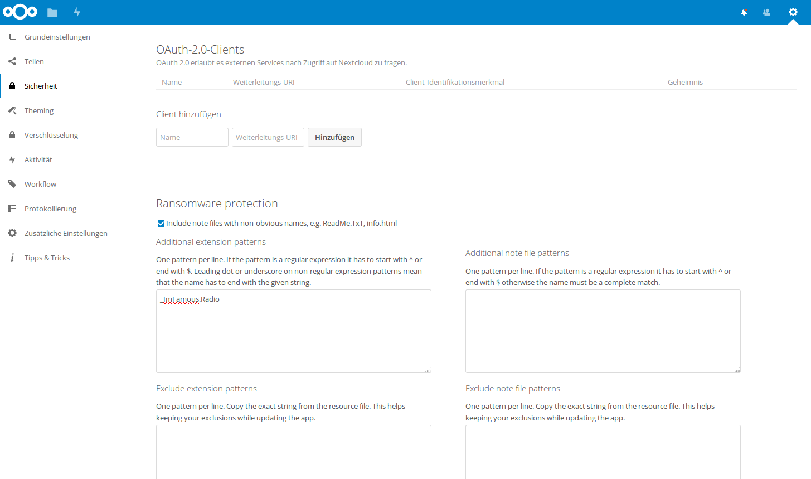Open the contacts menu icon
811x479 pixels.
[766, 12]
